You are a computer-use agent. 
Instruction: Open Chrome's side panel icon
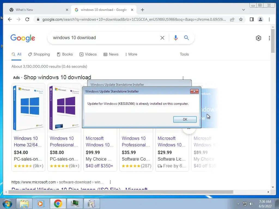point(251,19)
